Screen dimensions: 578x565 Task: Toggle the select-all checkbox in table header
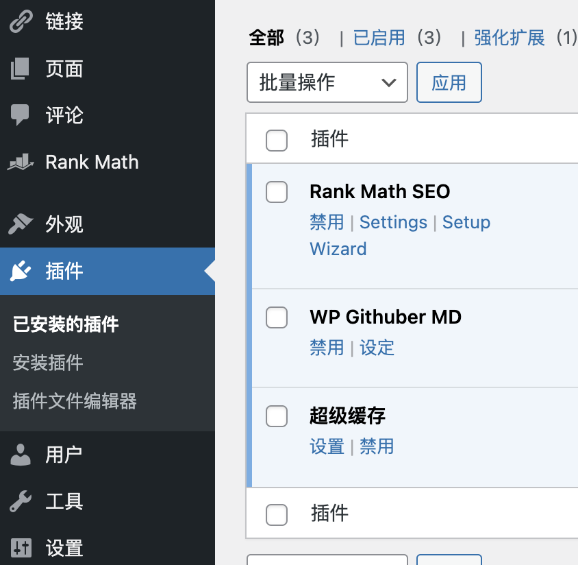pyautogui.click(x=277, y=141)
